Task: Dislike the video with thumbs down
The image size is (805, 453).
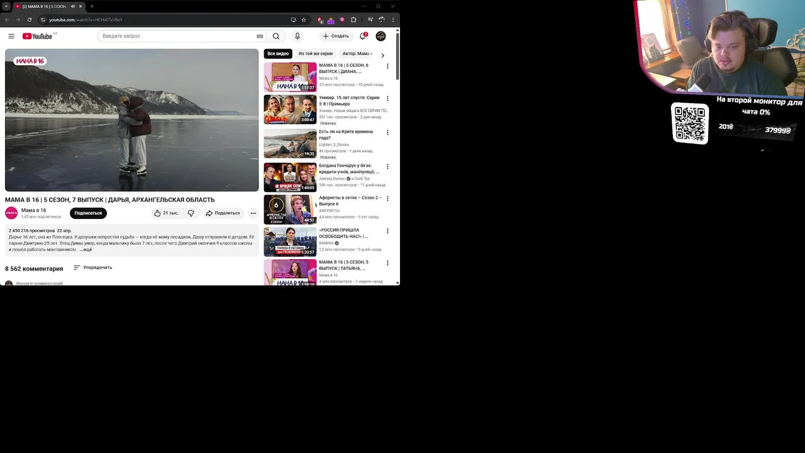Action: [191, 213]
